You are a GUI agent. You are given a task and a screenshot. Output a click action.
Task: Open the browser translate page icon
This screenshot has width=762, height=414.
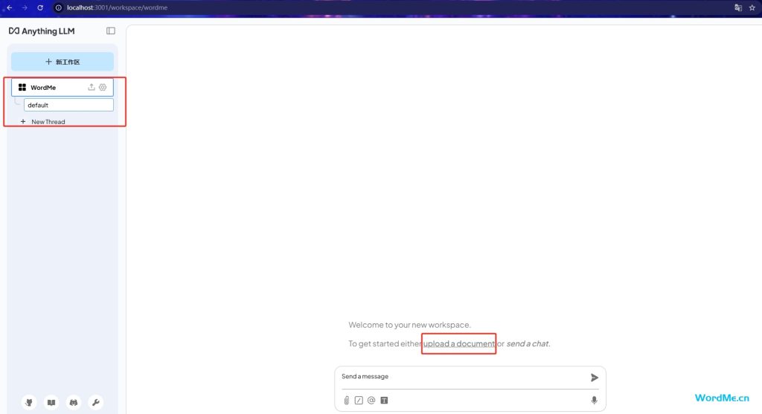(x=738, y=7)
